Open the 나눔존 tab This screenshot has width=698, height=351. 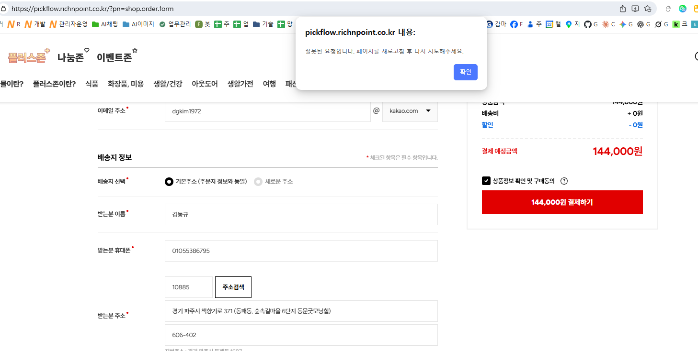(x=73, y=56)
